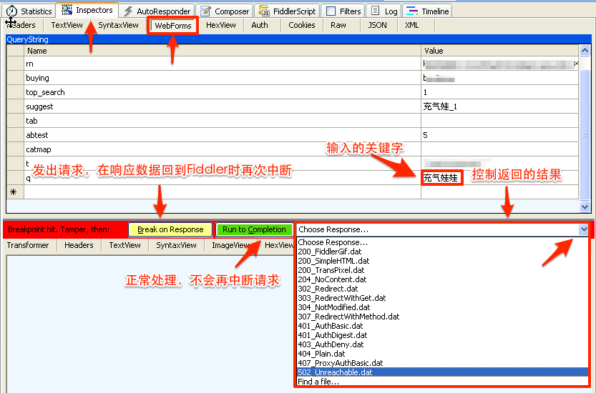Image resolution: width=596 pixels, height=393 pixels.
Task: Click the Timeline bars icon
Action: [412, 11]
